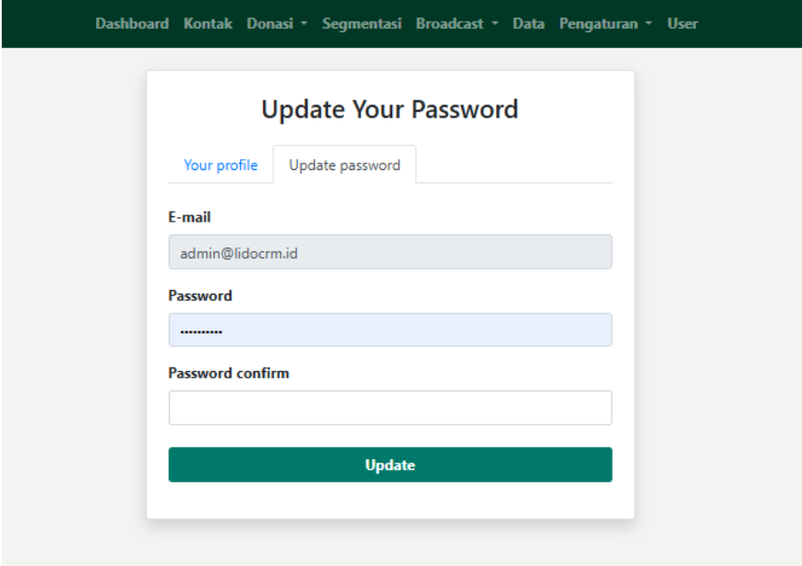Click the caret arrow beside Broadcast
The image size is (802, 566).
[494, 24]
